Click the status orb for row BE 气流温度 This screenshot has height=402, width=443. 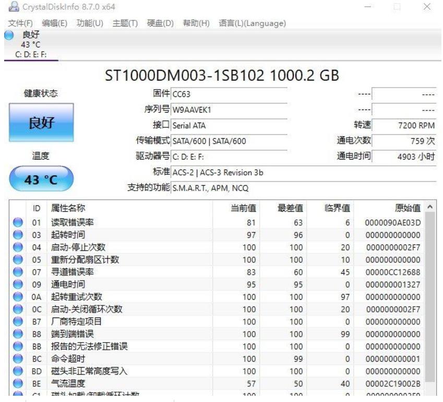(x=18, y=384)
